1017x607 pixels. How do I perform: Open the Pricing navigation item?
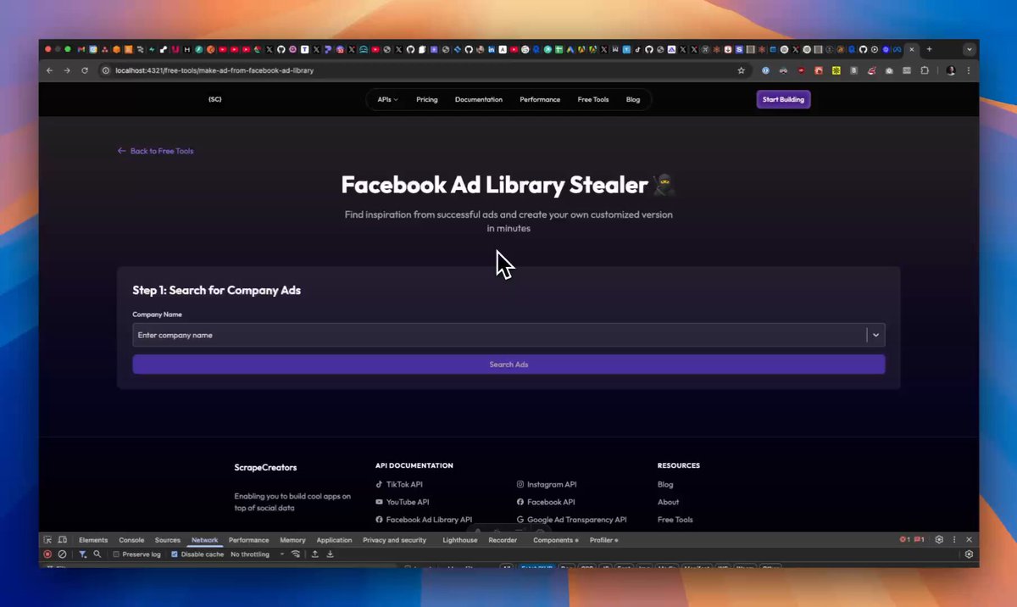(427, 100)
